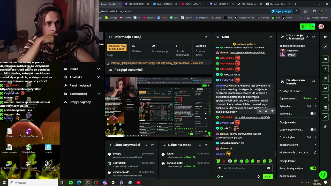Click the Podgląd transmisji preview thumbnail
Screen dimensions: 331x186
click(x=158, y=107)
